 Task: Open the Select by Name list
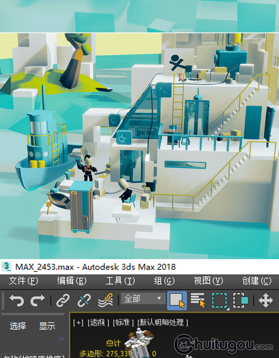198,300
